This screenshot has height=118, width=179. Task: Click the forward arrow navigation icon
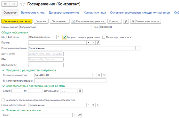13,4
